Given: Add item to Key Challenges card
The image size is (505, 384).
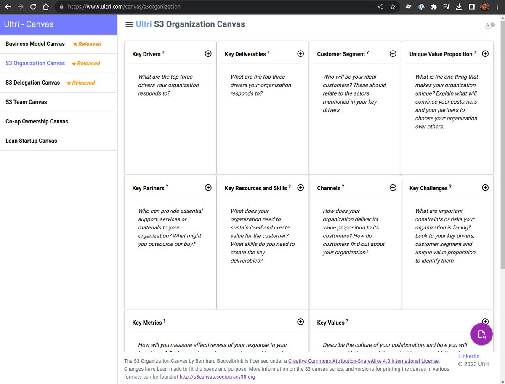Looking at the screenshot, I should (x=485, y=188).
